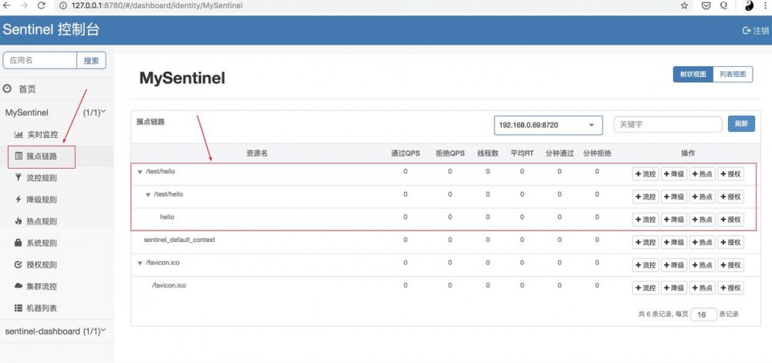Click the flame icon next to 热点规则
The image size is (772, 363).
19,221
